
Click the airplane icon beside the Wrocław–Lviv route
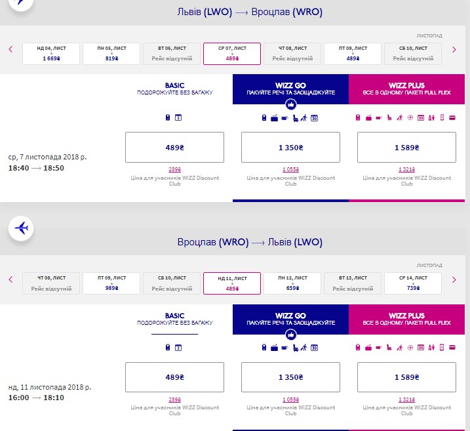(x=22, y=228)
